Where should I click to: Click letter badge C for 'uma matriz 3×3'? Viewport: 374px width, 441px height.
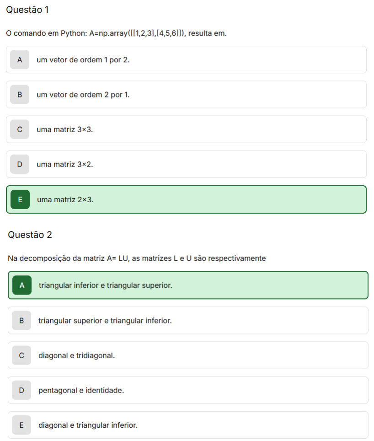click(20, 129)
